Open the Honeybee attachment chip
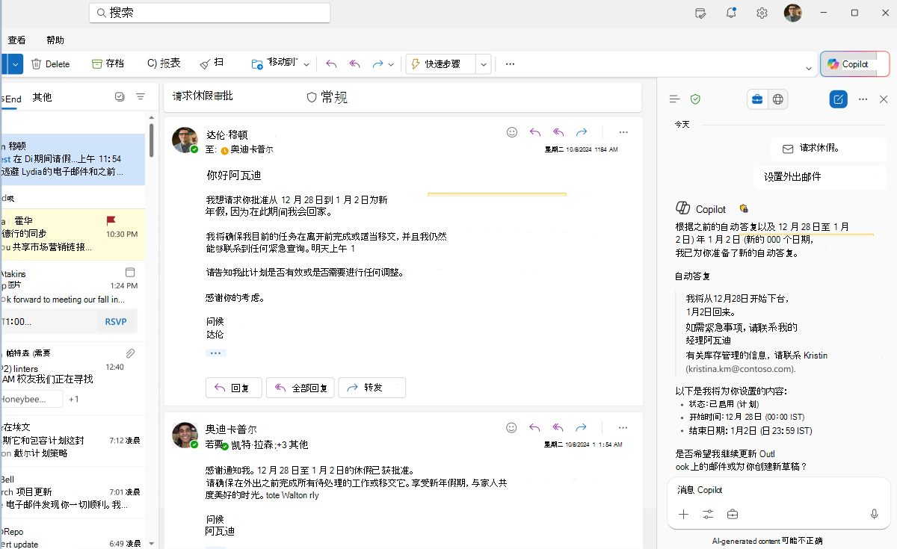 click(x=31, y=399)
